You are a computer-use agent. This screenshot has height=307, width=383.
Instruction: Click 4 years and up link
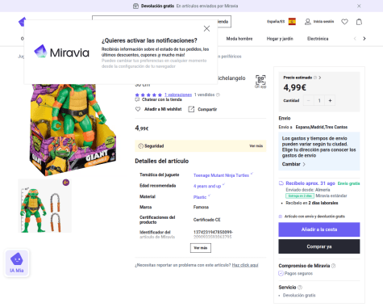(207, 186)
